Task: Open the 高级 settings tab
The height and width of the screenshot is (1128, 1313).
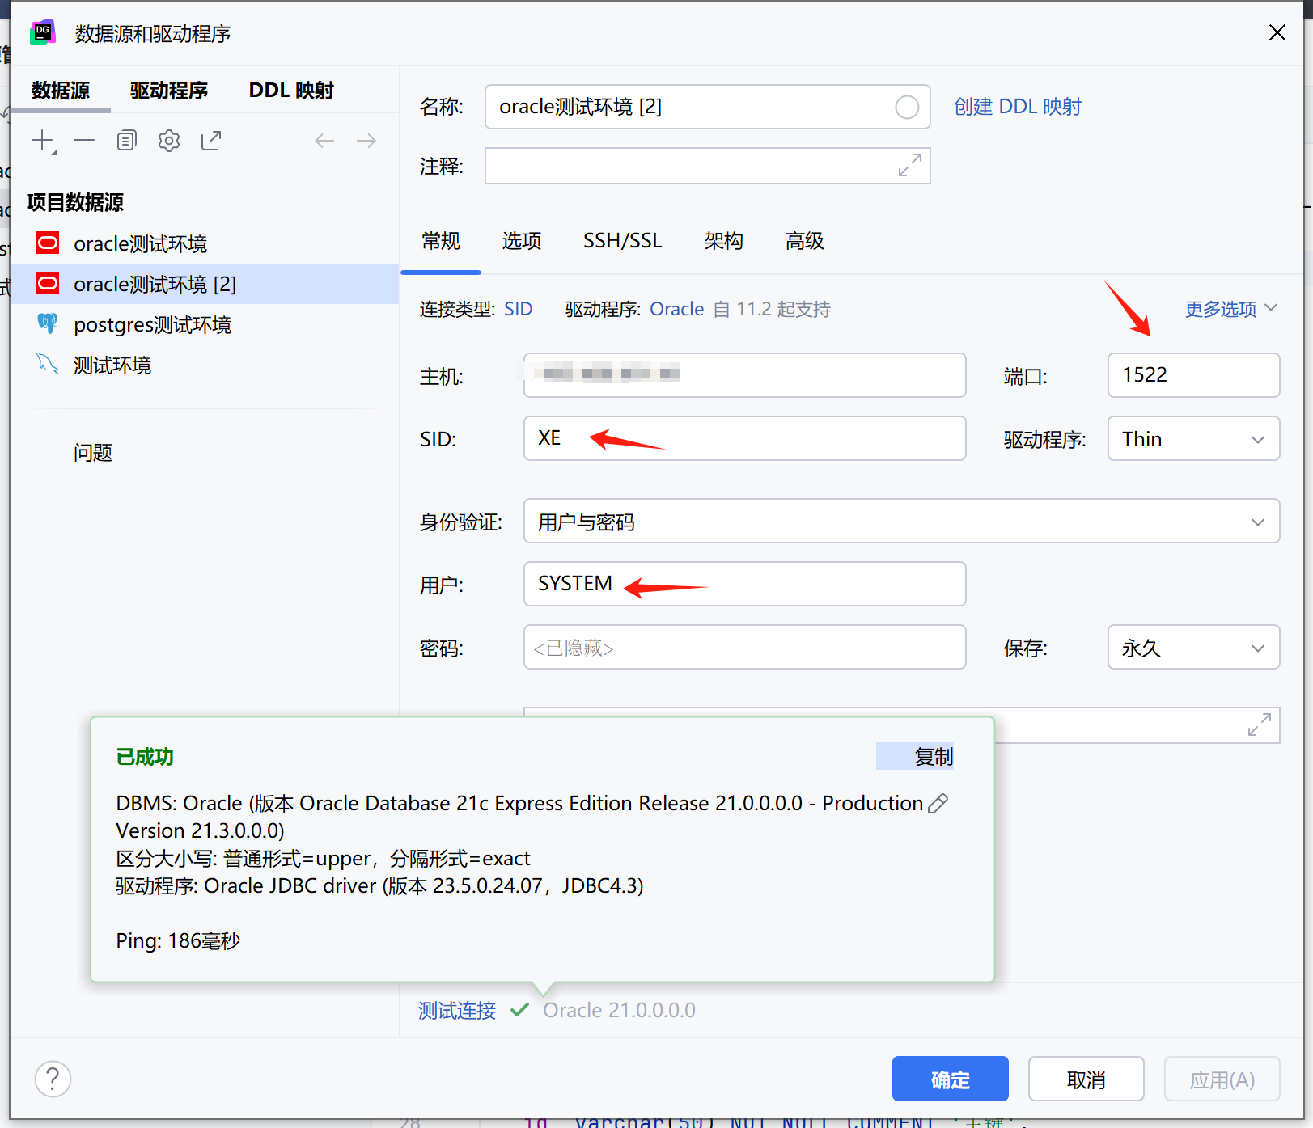Action: tap(805, 241)
